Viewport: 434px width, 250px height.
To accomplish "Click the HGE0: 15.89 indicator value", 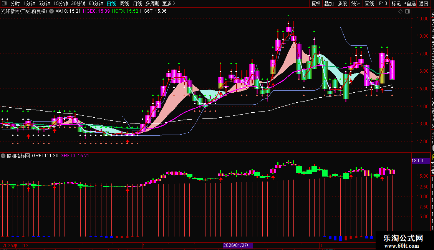I will (x=96, y=11).
